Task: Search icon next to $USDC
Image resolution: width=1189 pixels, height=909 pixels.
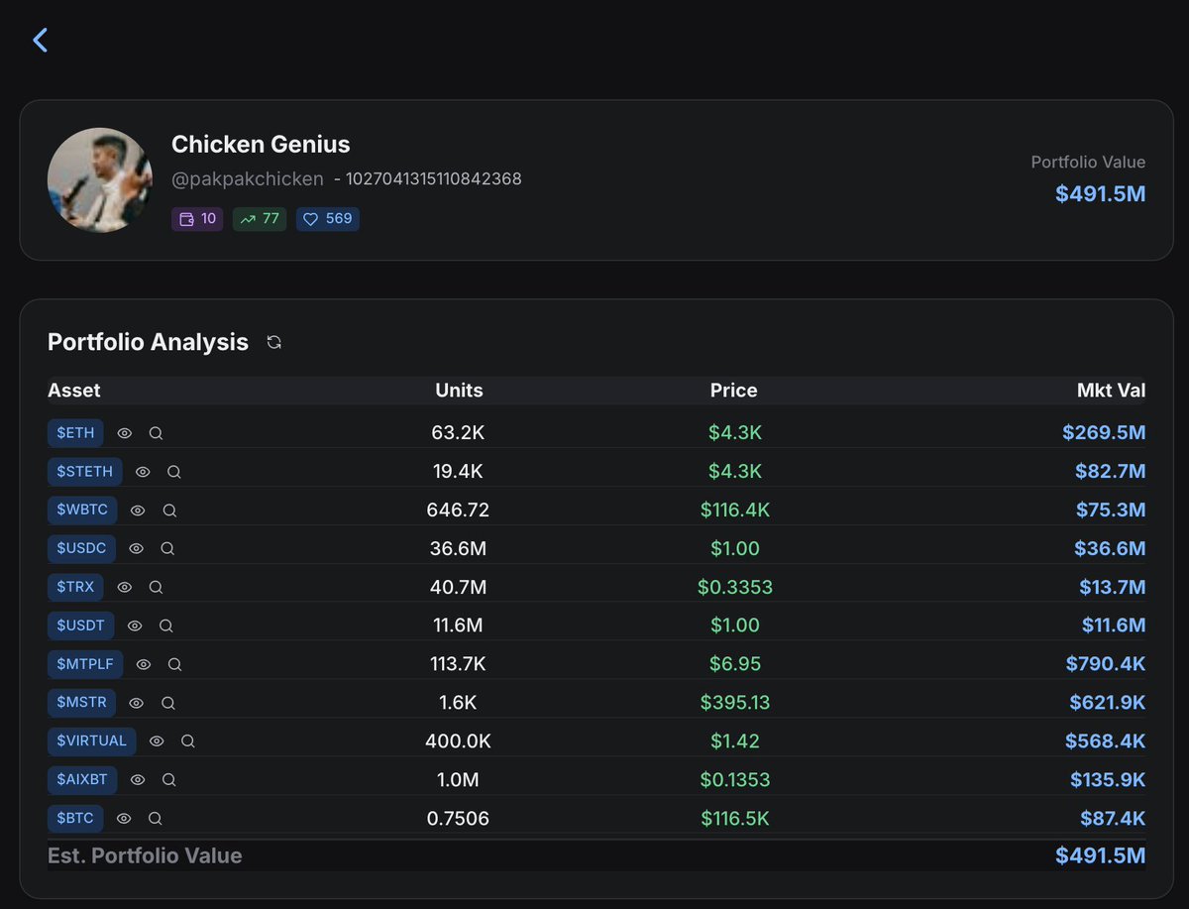Action: (167, 548)
